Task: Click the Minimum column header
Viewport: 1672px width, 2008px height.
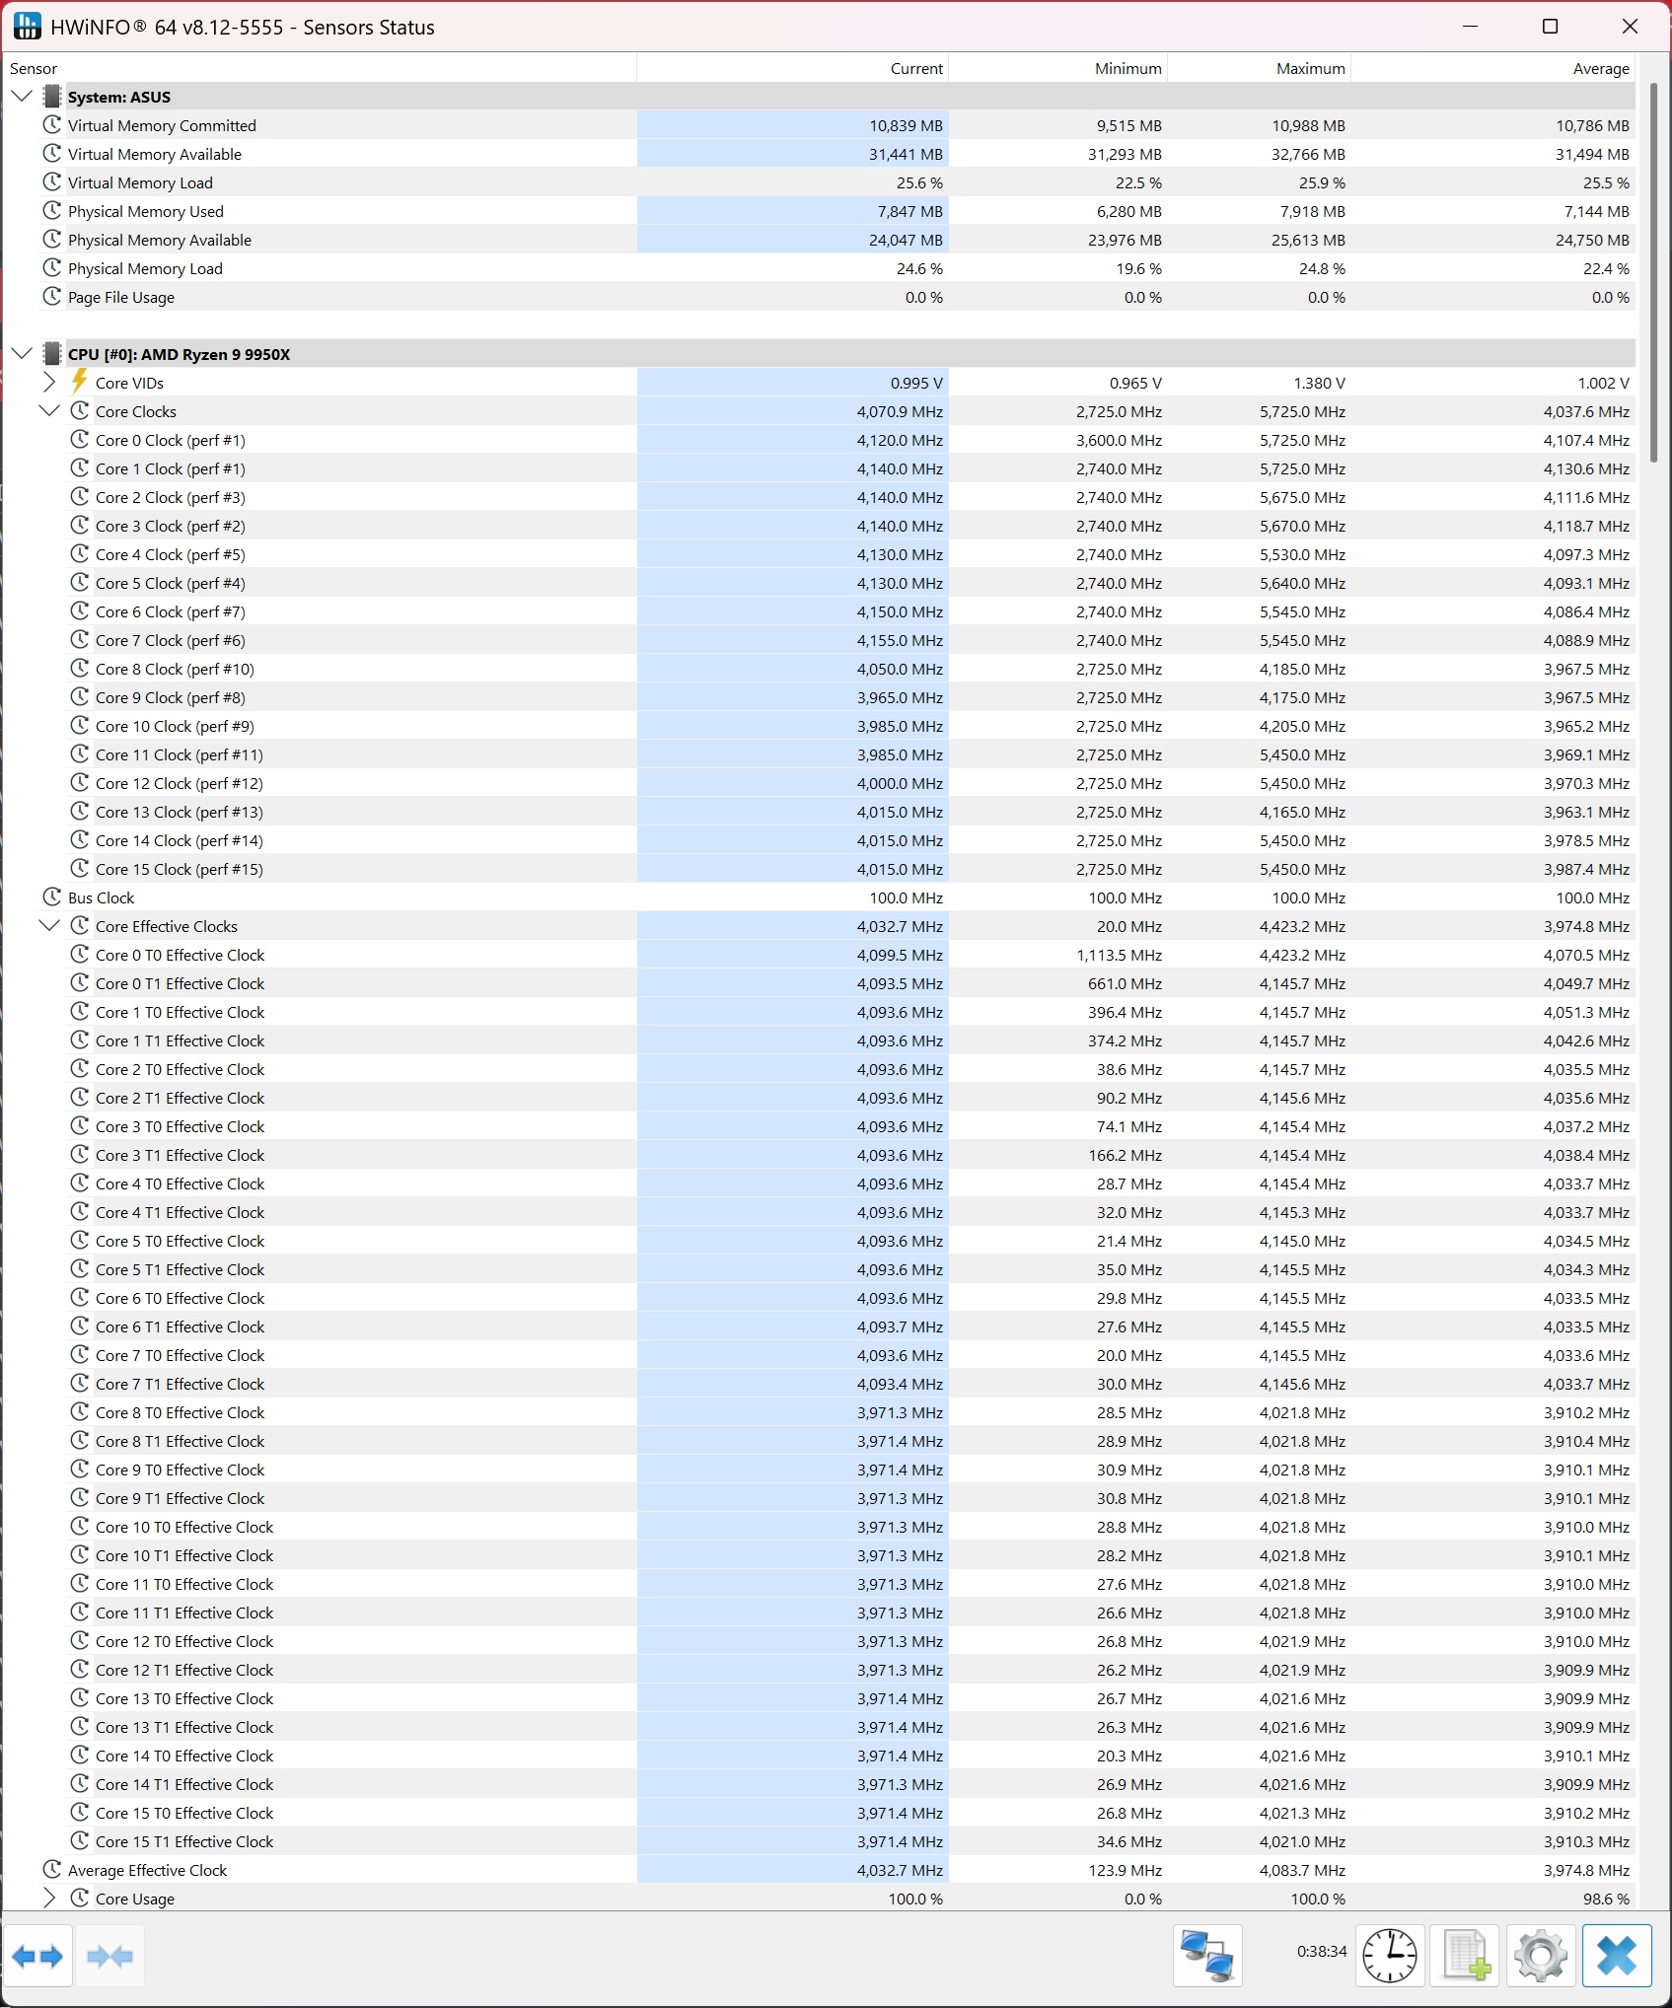Action: point(1058,68)
